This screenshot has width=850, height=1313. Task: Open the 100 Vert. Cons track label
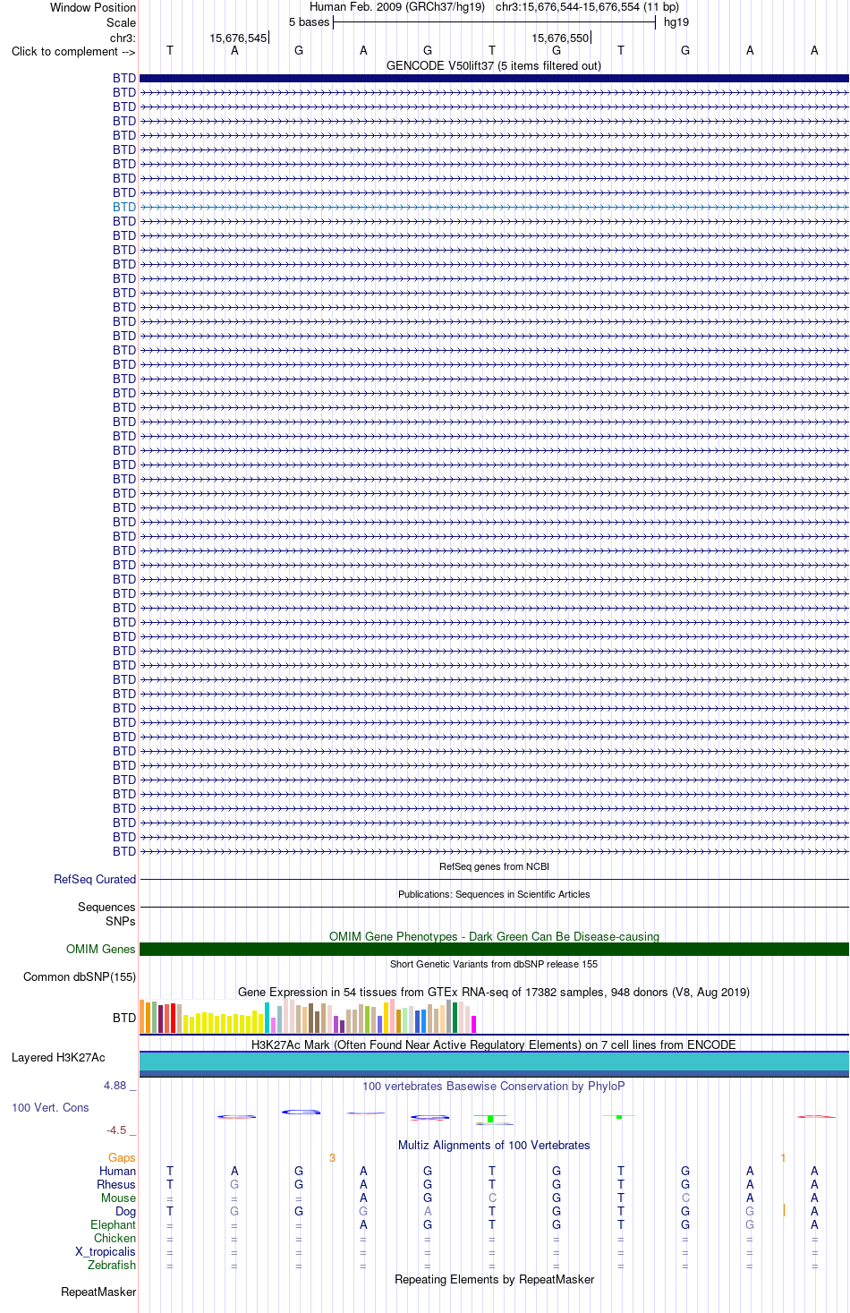(50, 1107)
